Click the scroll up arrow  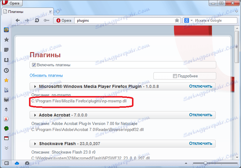click(x=237, y=28)
